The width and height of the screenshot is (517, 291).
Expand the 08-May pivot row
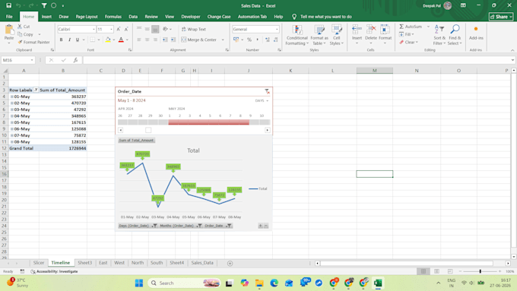12,142
